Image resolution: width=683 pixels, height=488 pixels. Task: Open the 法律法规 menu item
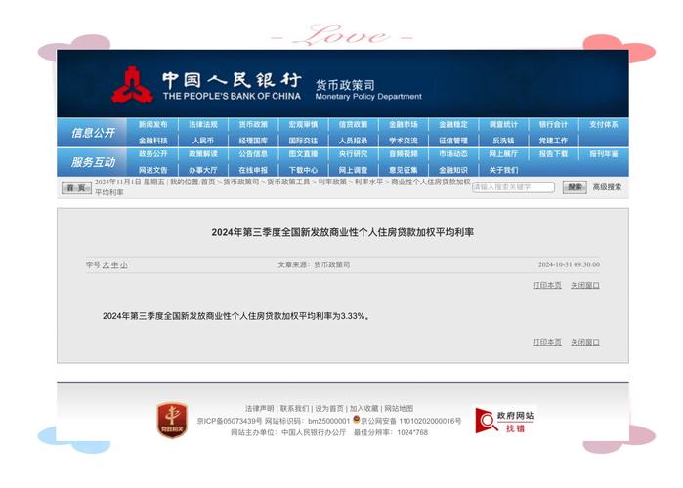click(x=203, y=124)
